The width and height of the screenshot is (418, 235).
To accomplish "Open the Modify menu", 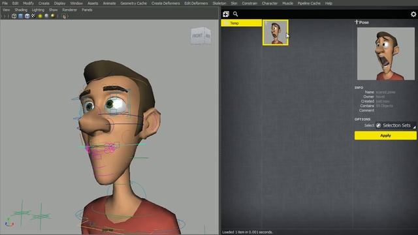I will tap(28, 3).
